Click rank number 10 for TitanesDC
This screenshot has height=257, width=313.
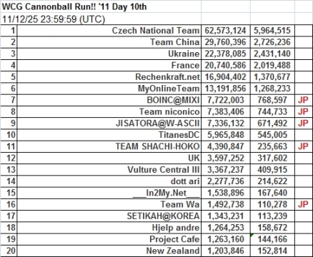tap(9, 135)
